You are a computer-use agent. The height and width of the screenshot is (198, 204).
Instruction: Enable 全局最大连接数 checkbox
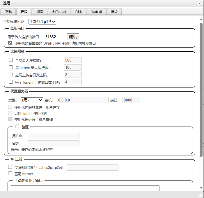11,60
